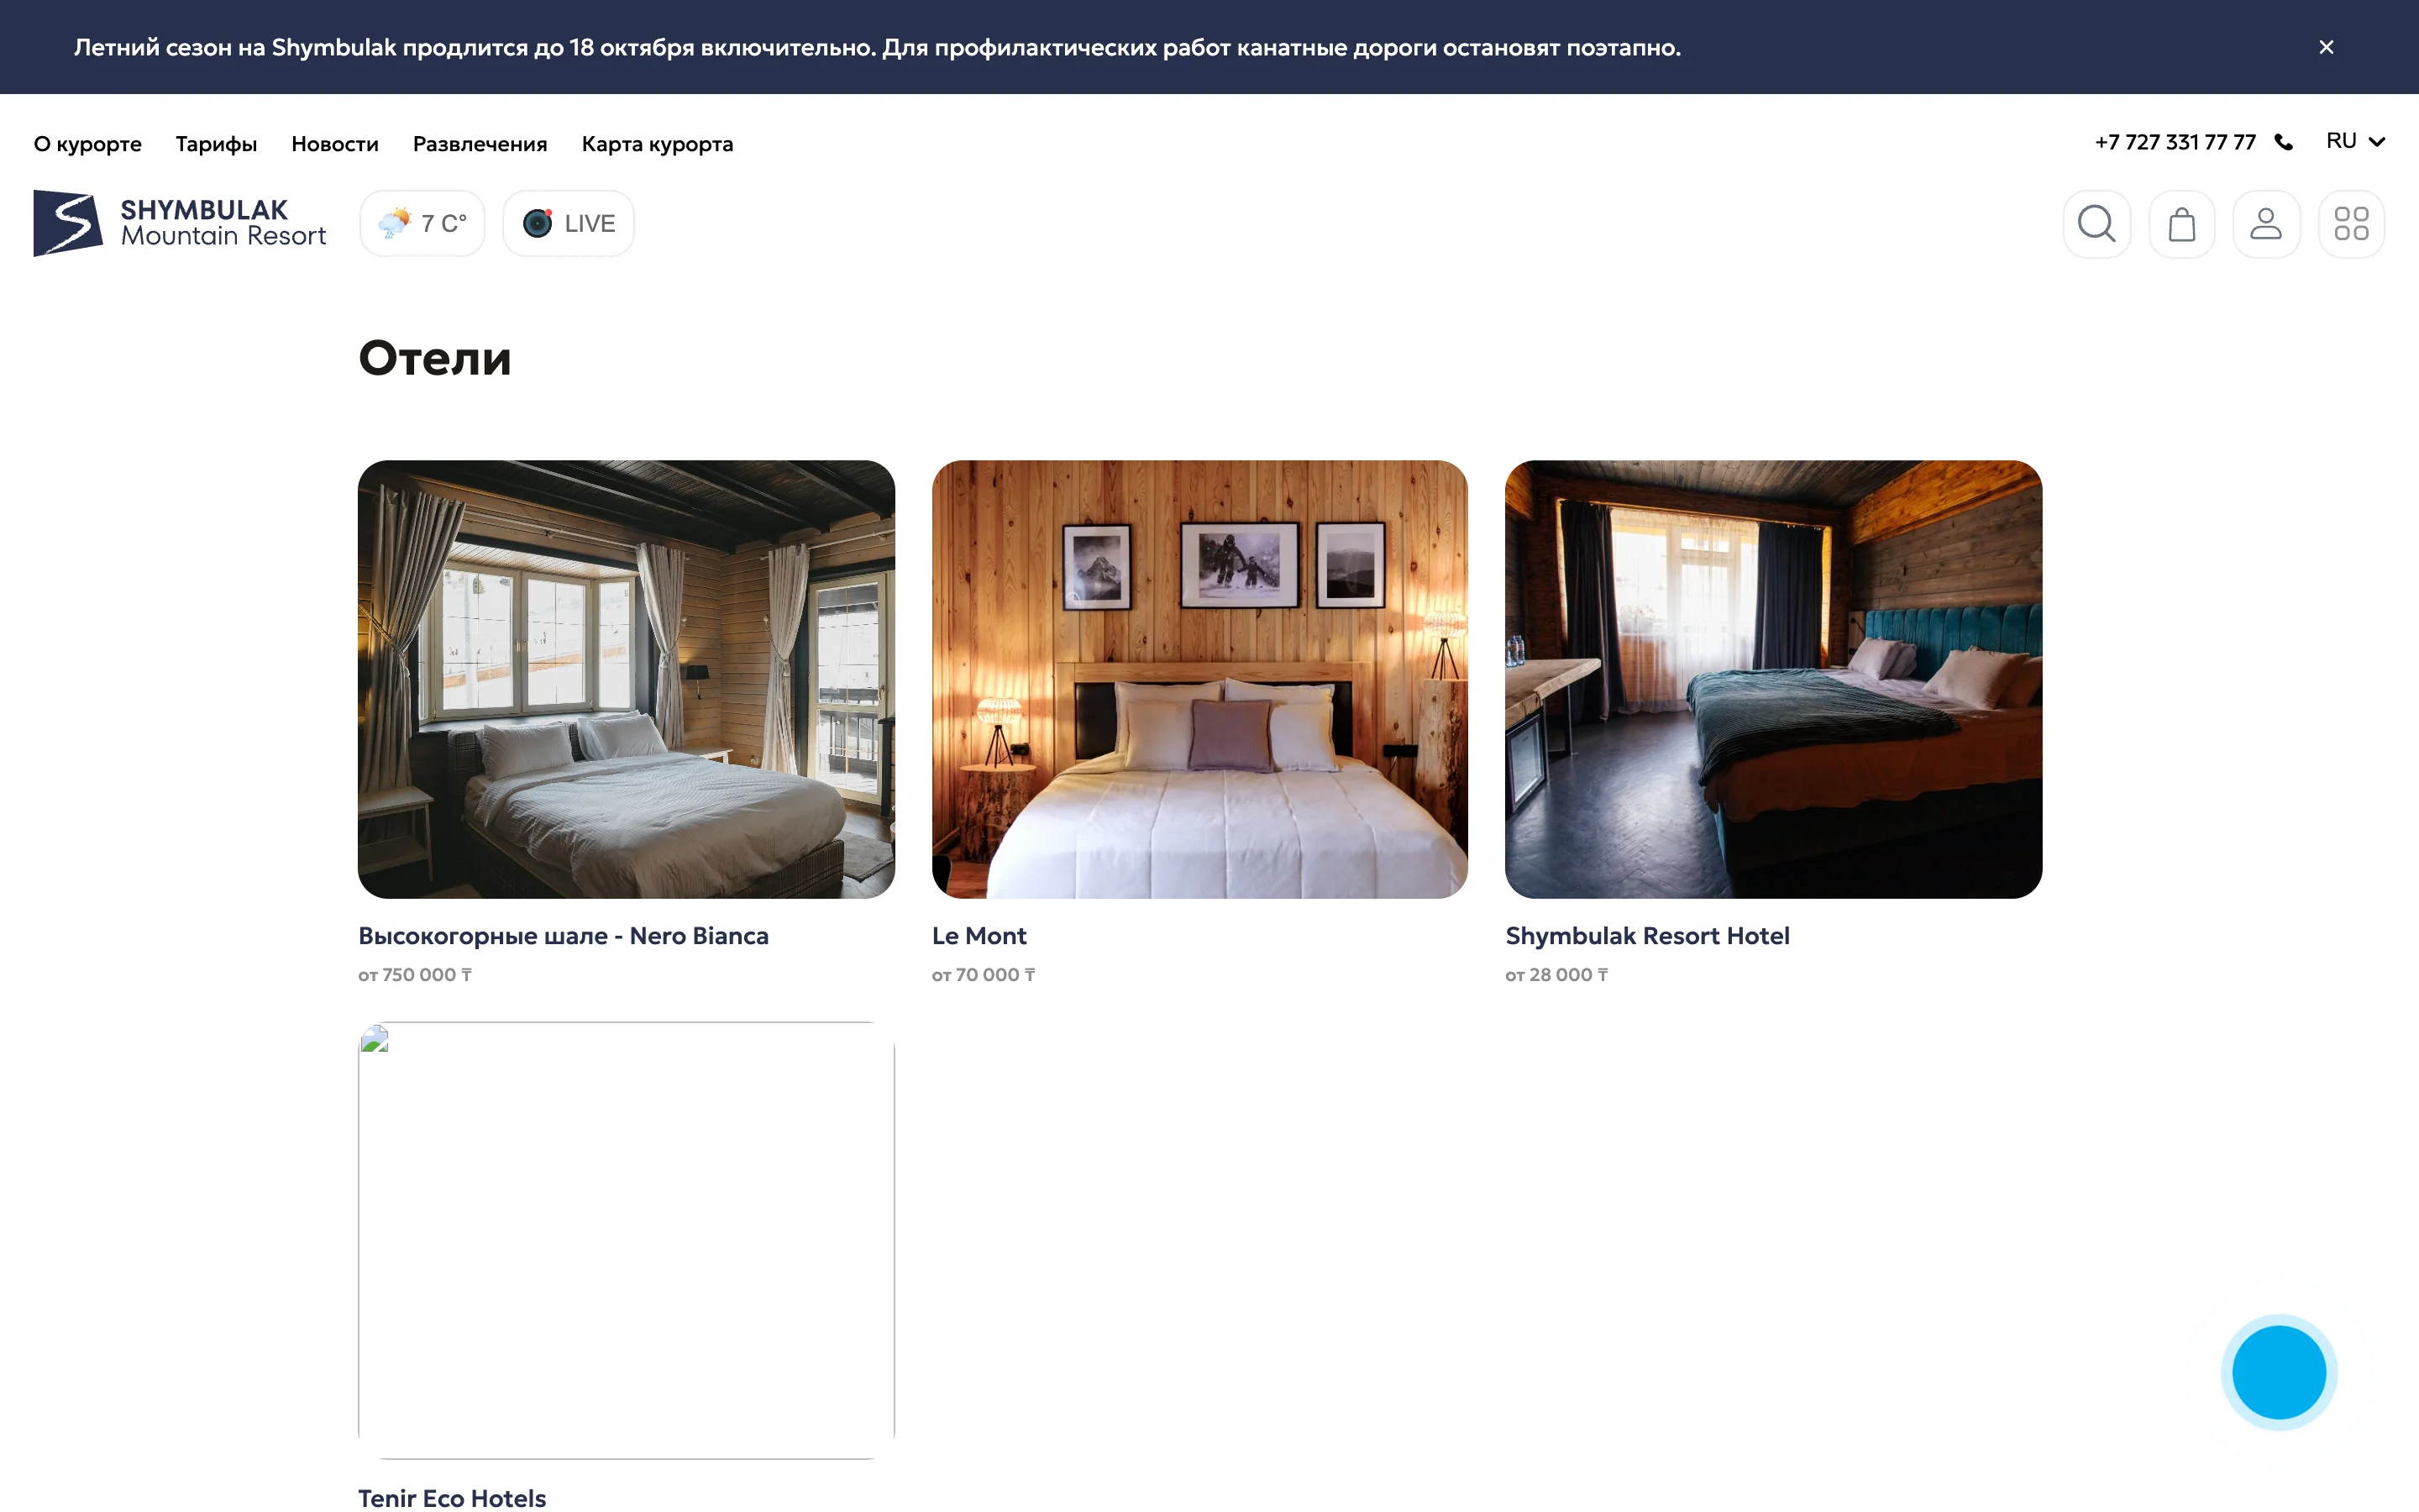This screenshot has width=2419, height=1512.
Task: Open the LIVE camera button
Action: [569, 223]
